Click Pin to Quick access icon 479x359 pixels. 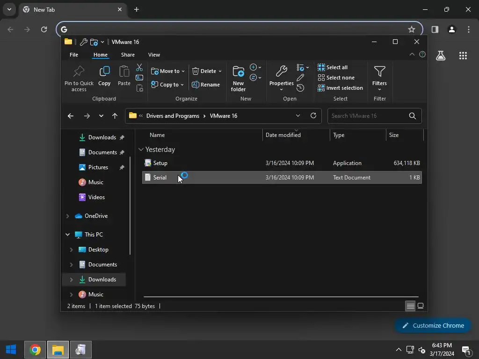coord(79,72)
